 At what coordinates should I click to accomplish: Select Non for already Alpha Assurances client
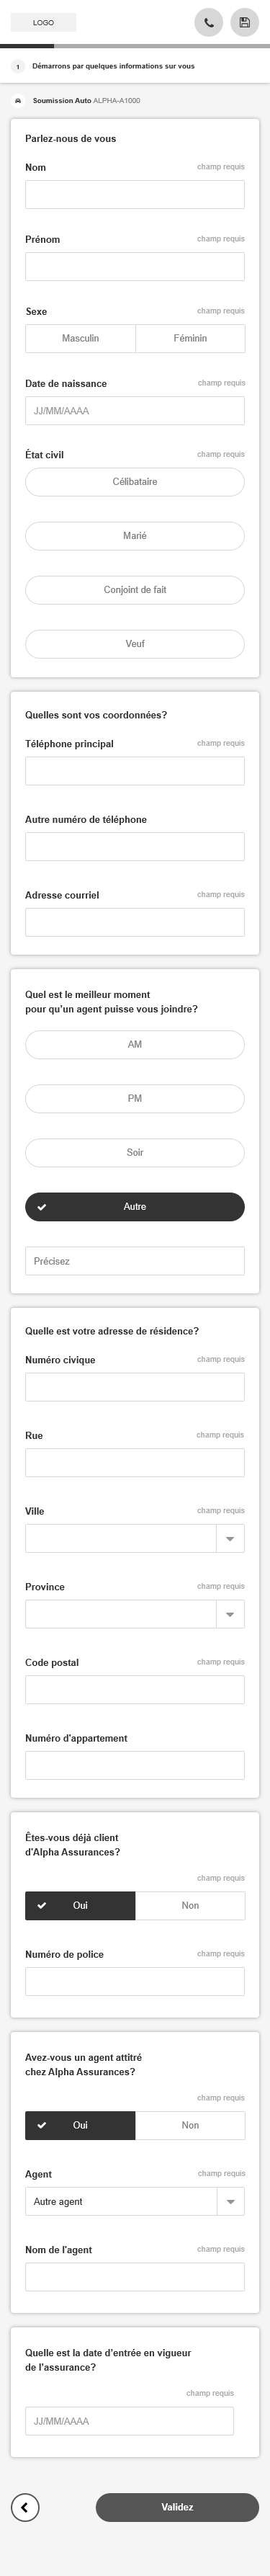coord(190,1905)
